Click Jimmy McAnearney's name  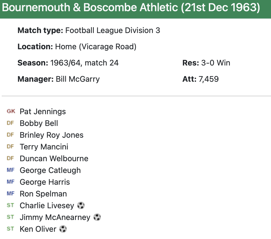coord(55,217)
